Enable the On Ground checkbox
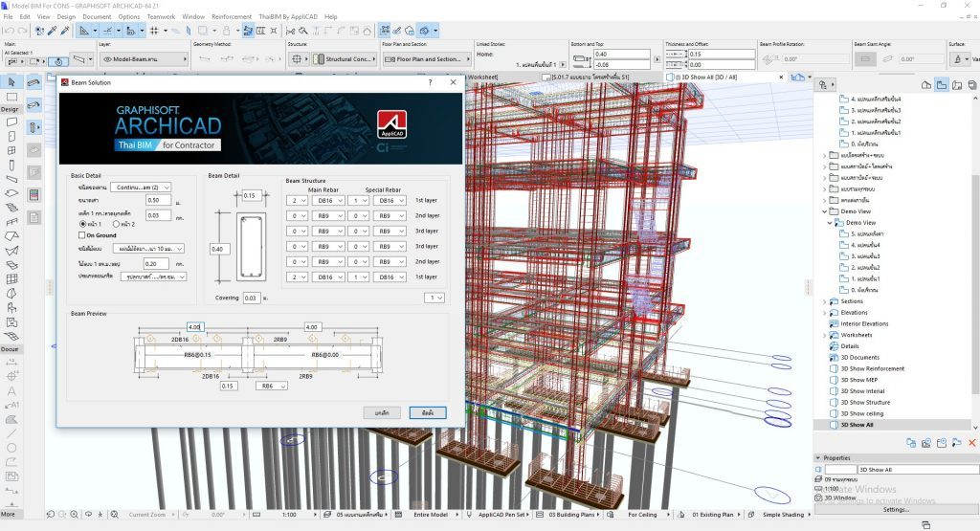 [82, 235]
